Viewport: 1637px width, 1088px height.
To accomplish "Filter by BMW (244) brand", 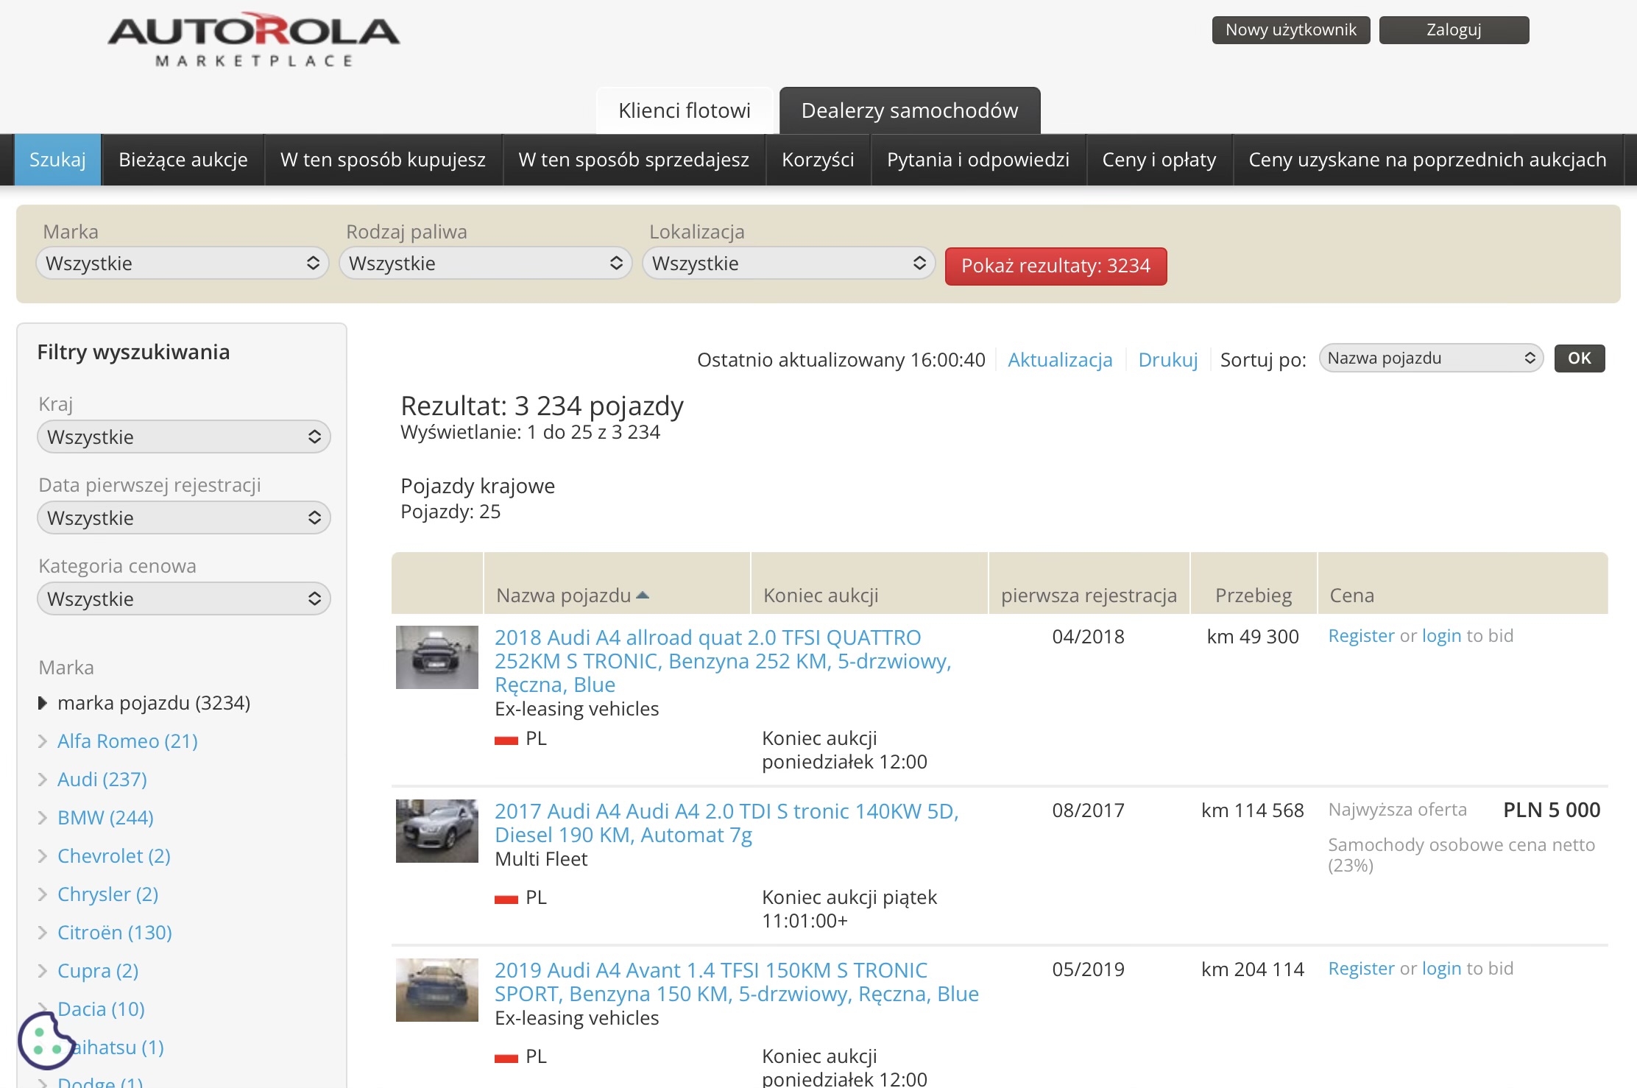I will [x=105, y=818].
